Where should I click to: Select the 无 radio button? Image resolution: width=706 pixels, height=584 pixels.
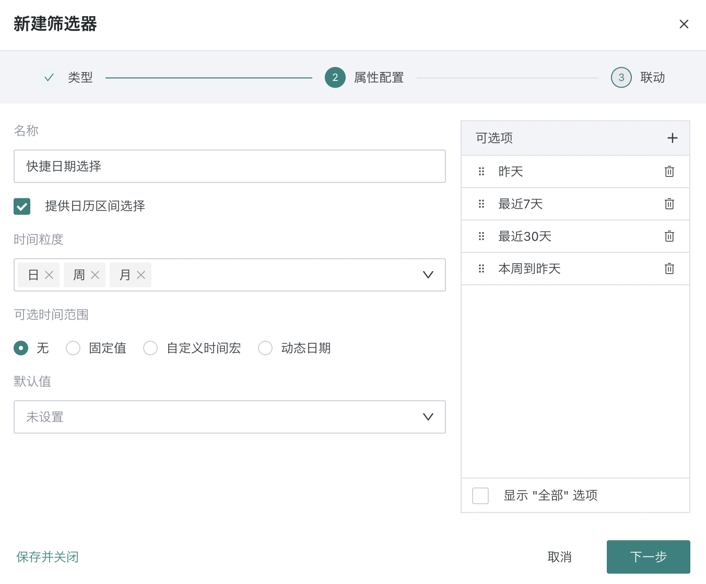tap(21, 348)
